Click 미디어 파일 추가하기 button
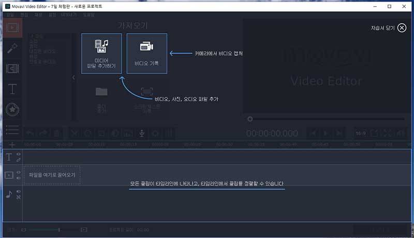Viewport: 414px width, 238px height. [x=101, y=54]
